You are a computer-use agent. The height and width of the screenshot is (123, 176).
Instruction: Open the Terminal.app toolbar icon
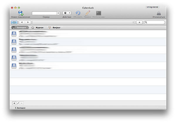99,13
